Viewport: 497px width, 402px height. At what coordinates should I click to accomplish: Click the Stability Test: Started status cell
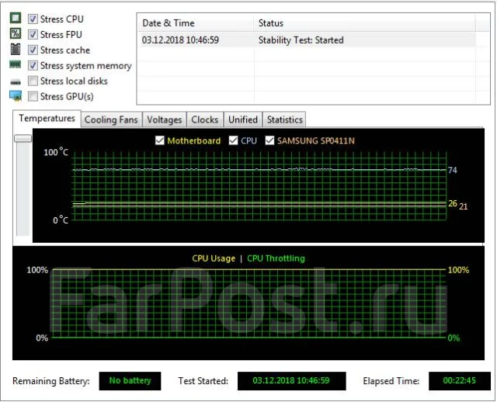[301, 40]
